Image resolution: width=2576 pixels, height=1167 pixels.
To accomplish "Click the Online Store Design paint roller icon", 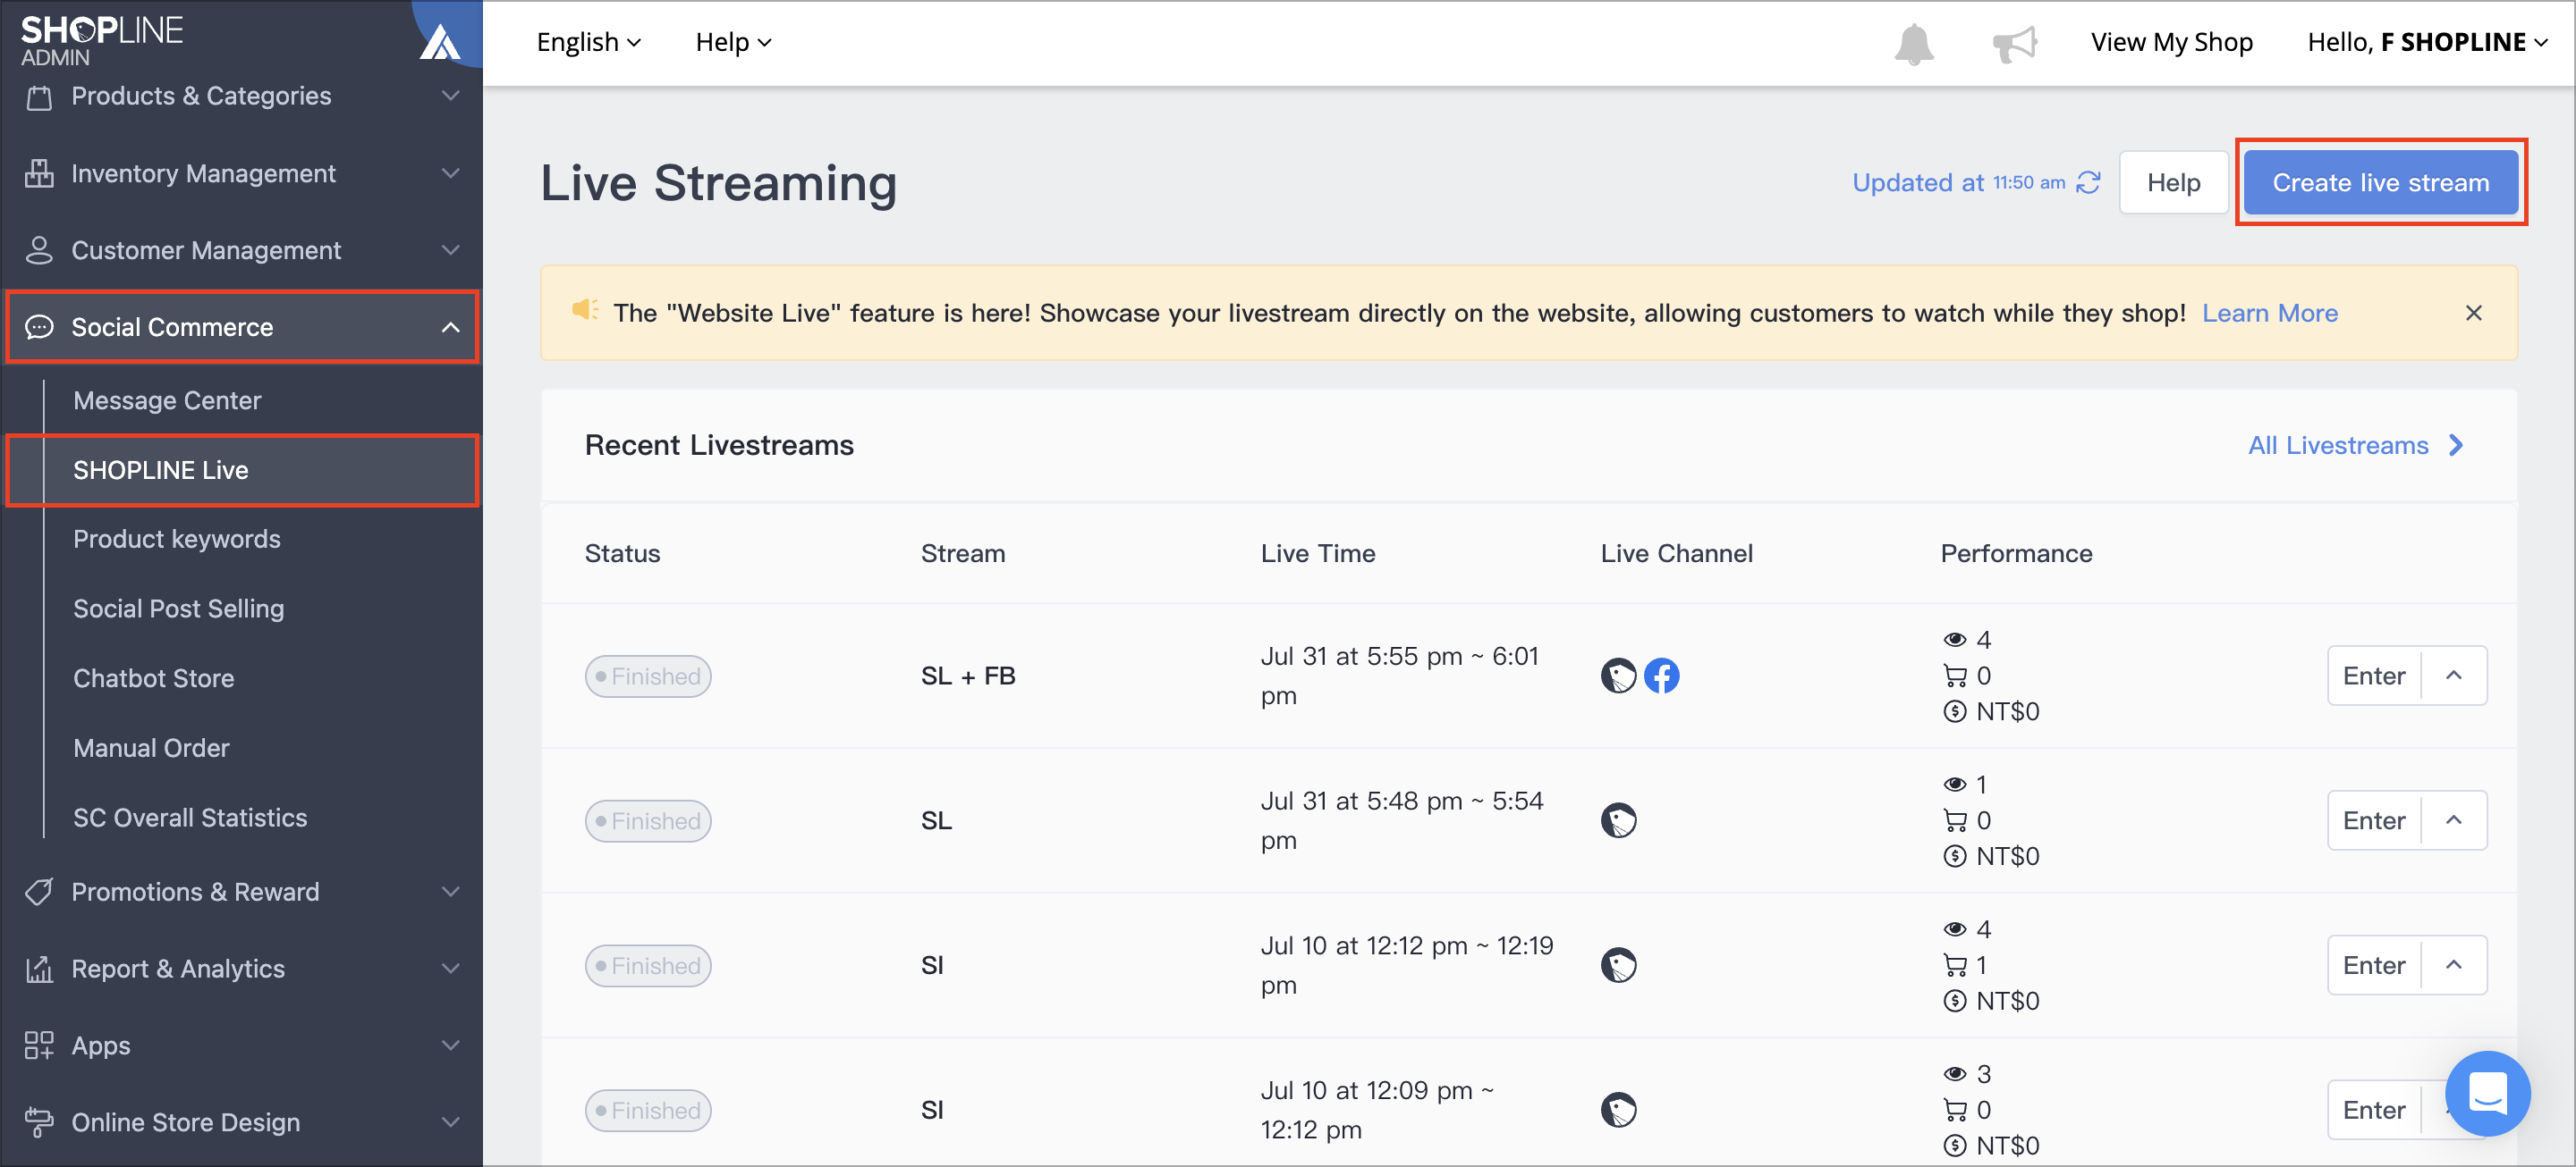I will pyautogui.click(x=39, y=1123).
